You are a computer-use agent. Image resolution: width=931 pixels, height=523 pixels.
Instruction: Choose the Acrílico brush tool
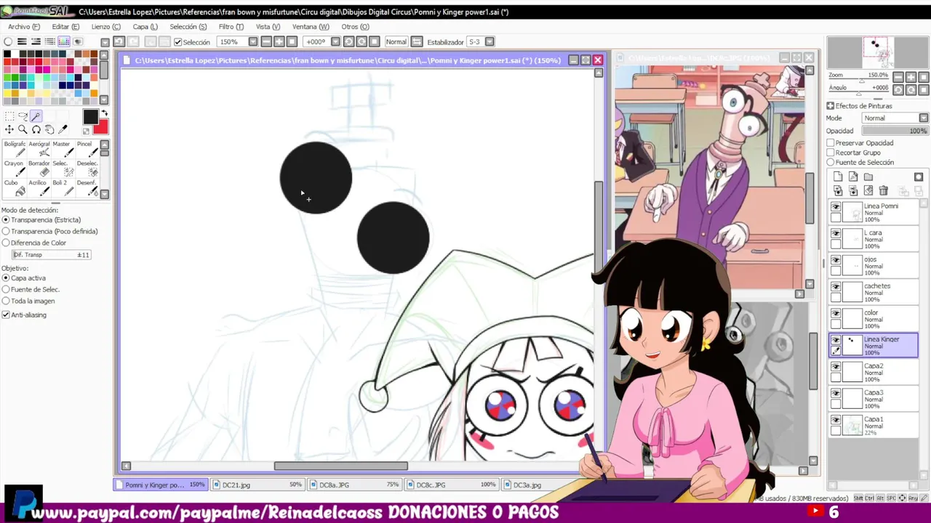point(39,187)
